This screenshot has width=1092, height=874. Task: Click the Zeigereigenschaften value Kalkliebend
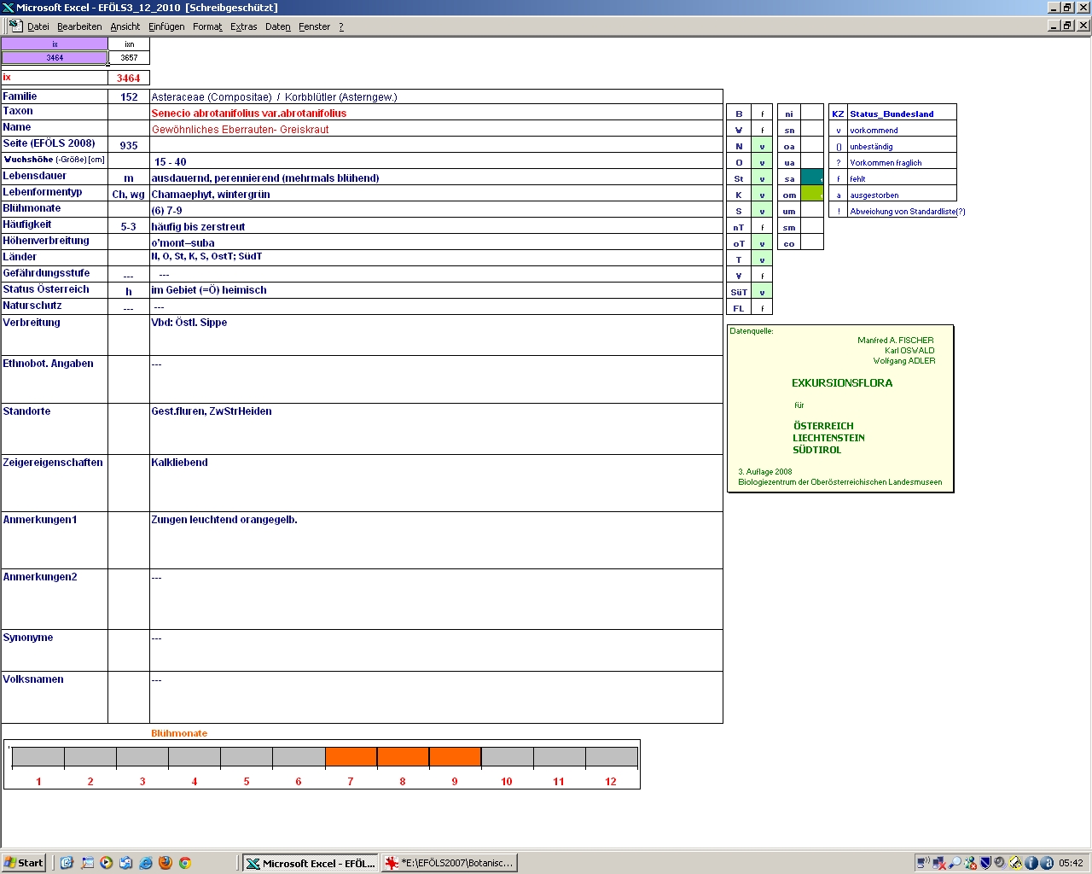click(179, 462)
